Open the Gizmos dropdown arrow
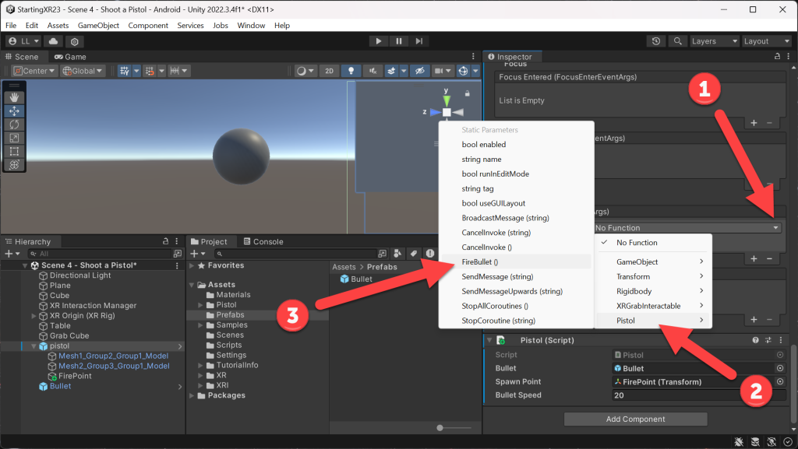The width and height of the screenshot is (798, 449). [476, 71]
